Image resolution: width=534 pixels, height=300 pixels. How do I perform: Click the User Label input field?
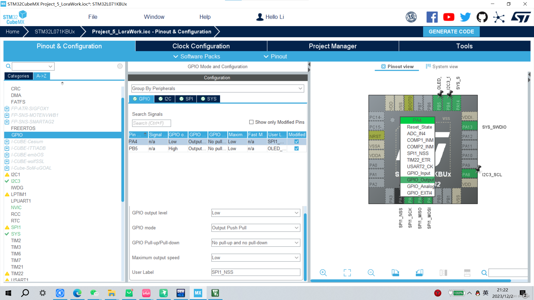[256, 272]
